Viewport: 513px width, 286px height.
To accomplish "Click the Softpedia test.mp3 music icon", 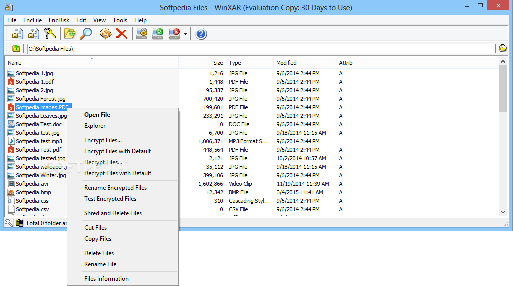I will pyautogui.click(x=11, y=141).
